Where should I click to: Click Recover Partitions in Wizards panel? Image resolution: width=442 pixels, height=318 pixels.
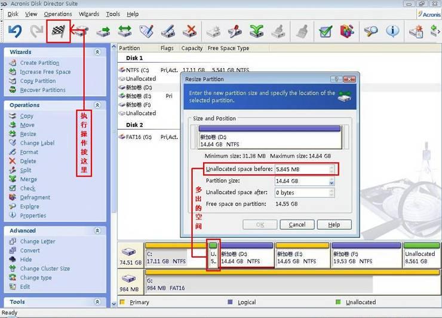click(42, 90)
